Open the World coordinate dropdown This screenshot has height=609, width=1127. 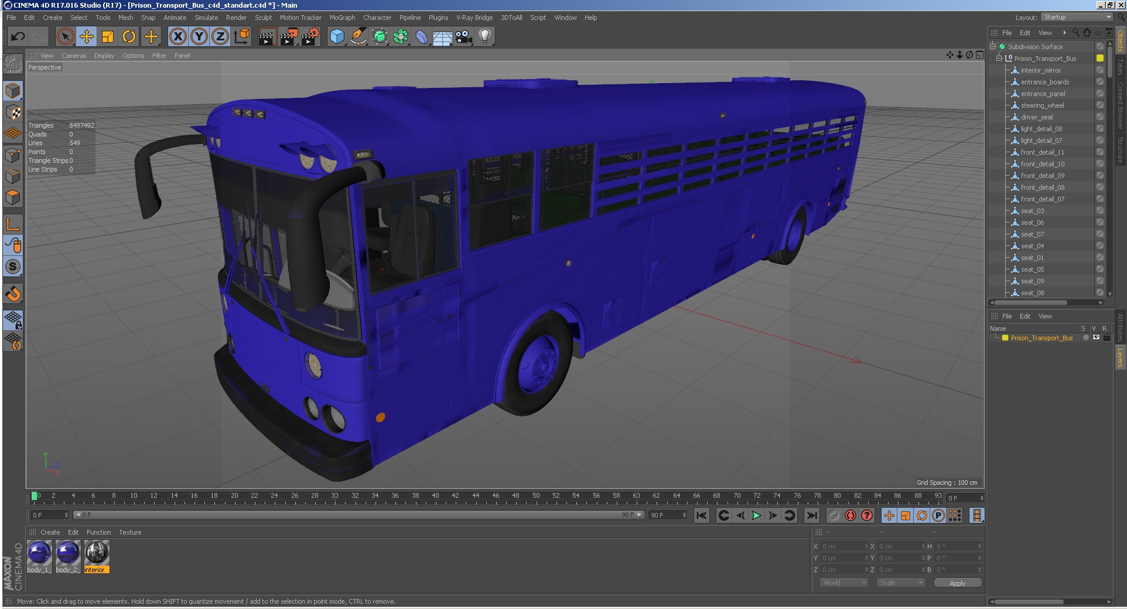(x=843, y=583)
